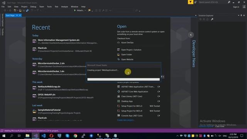The image size is (247, 139).
Task: Click the Quick Launch search field
Action: tap(213, 2)
